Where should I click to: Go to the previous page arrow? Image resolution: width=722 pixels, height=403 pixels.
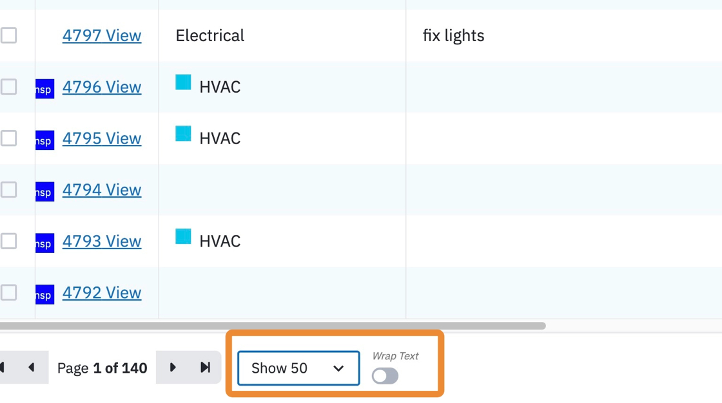[32, 367]
